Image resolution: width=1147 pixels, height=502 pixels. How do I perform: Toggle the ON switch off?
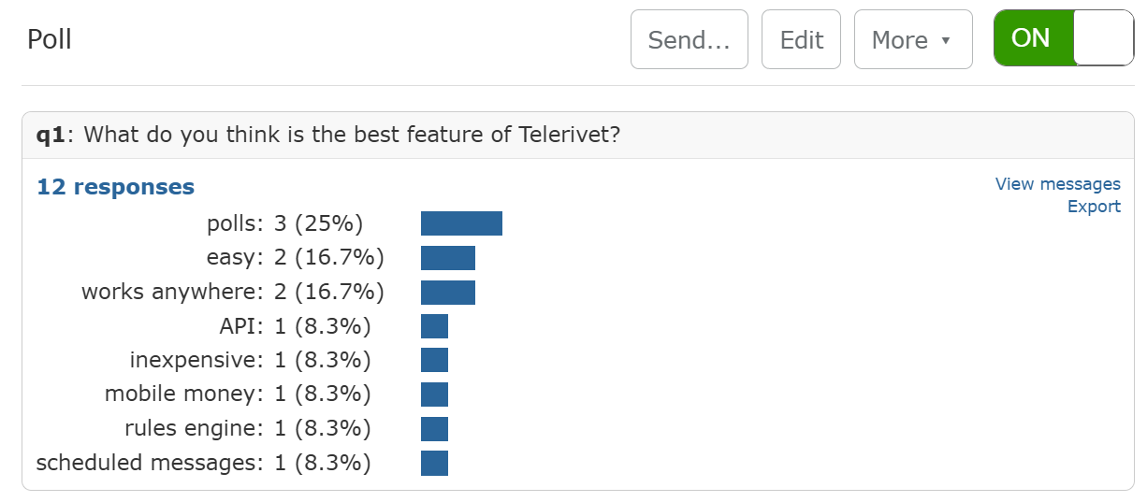coord(1065,38)
